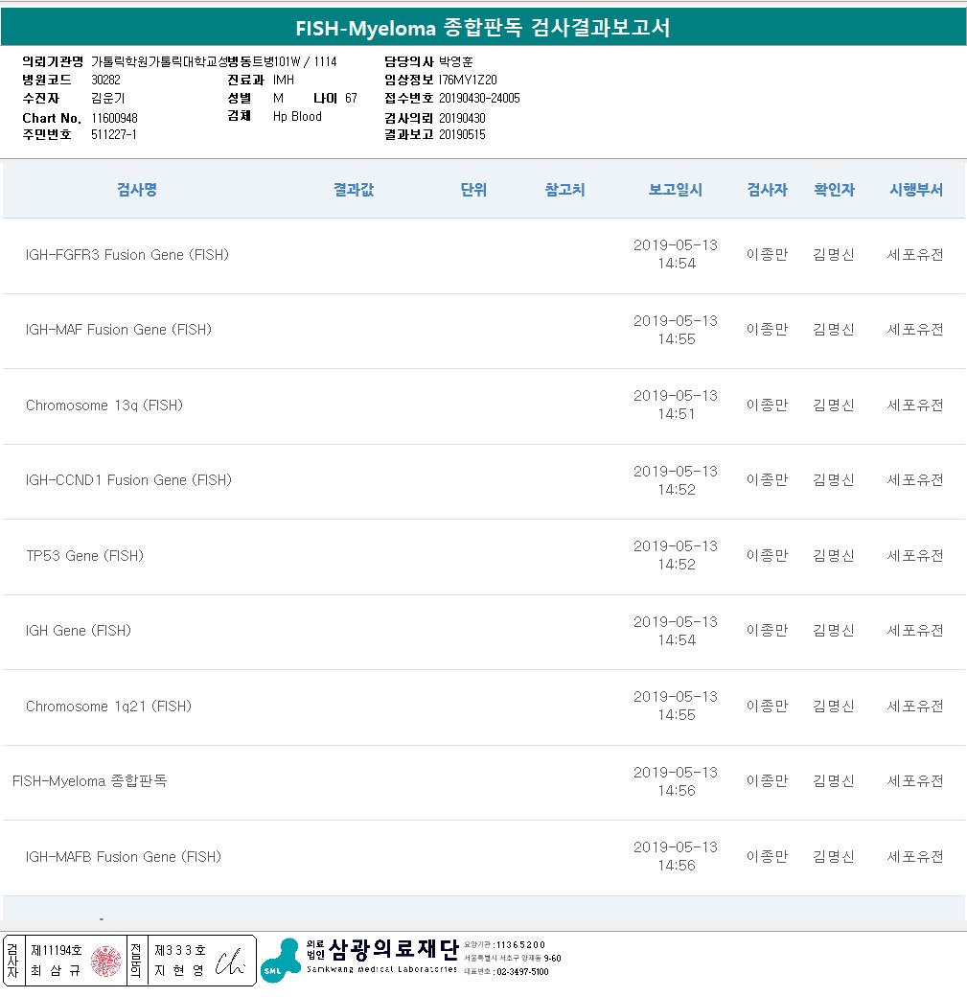Select the IGH-MAF Fusion Gene (FISH) test

(119, 330)
